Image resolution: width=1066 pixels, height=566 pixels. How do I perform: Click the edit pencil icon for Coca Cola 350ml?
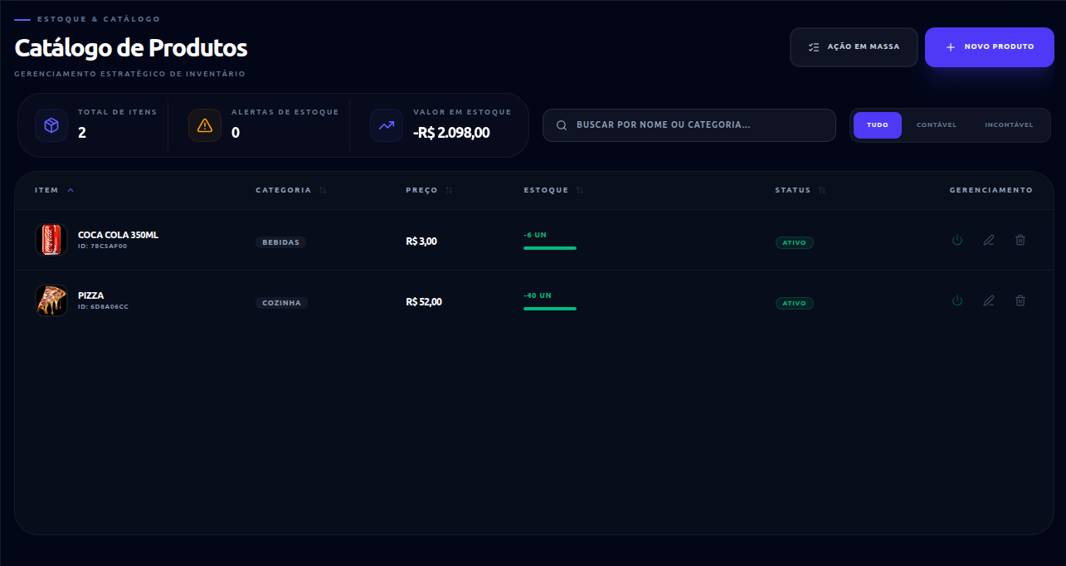click(x=989, y=240)
